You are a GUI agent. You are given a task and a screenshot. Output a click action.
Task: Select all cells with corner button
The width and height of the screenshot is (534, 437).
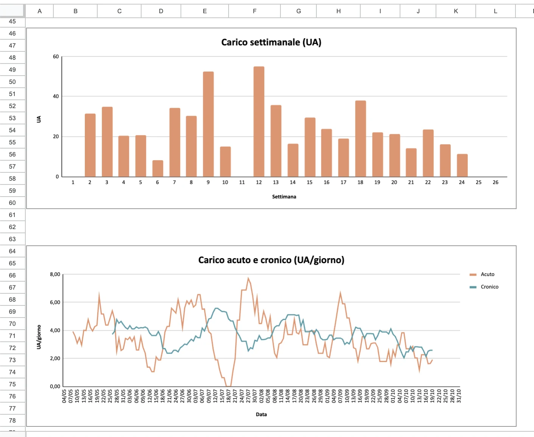[12, 11]
